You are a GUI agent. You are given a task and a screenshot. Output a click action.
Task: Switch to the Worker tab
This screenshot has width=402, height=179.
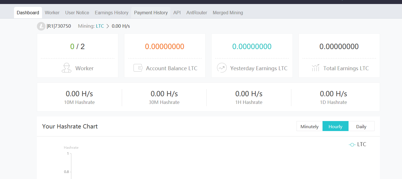click(x=52, y=13)
